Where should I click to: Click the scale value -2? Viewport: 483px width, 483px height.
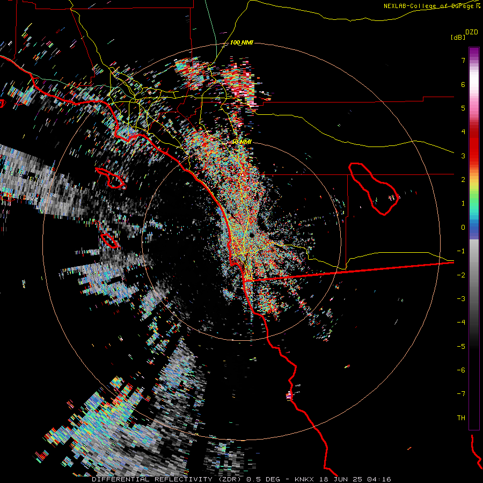(461, 275)
